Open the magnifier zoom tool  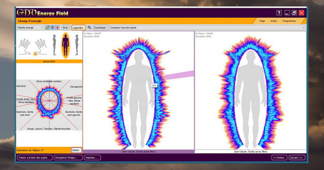pyautogui.click(x=89, y=28)
